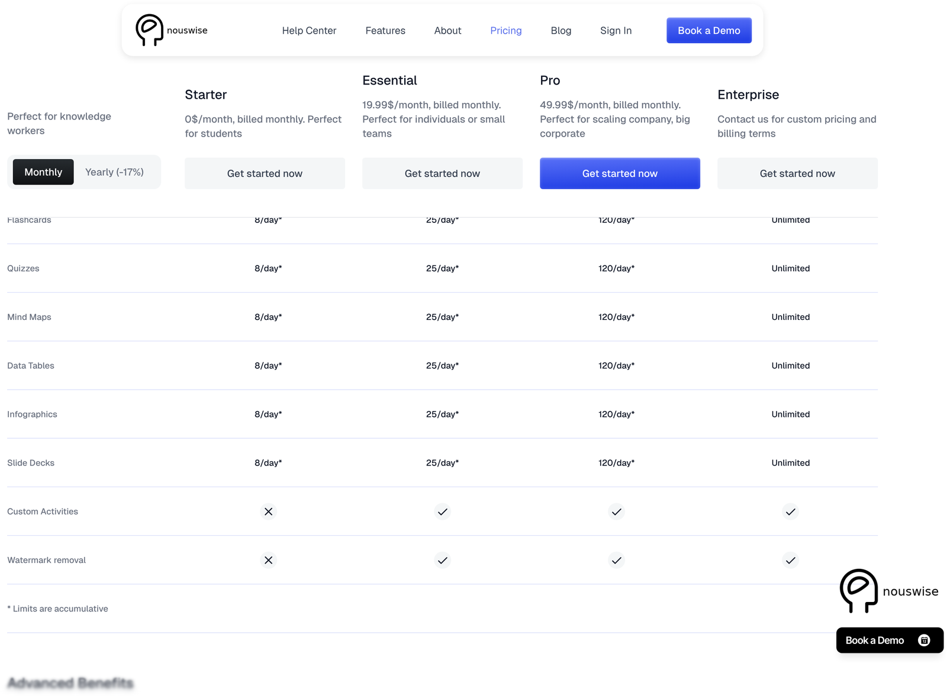
Task: Click the checkmark for Pro Custom Activities
Action: click(x=616, y=512)
